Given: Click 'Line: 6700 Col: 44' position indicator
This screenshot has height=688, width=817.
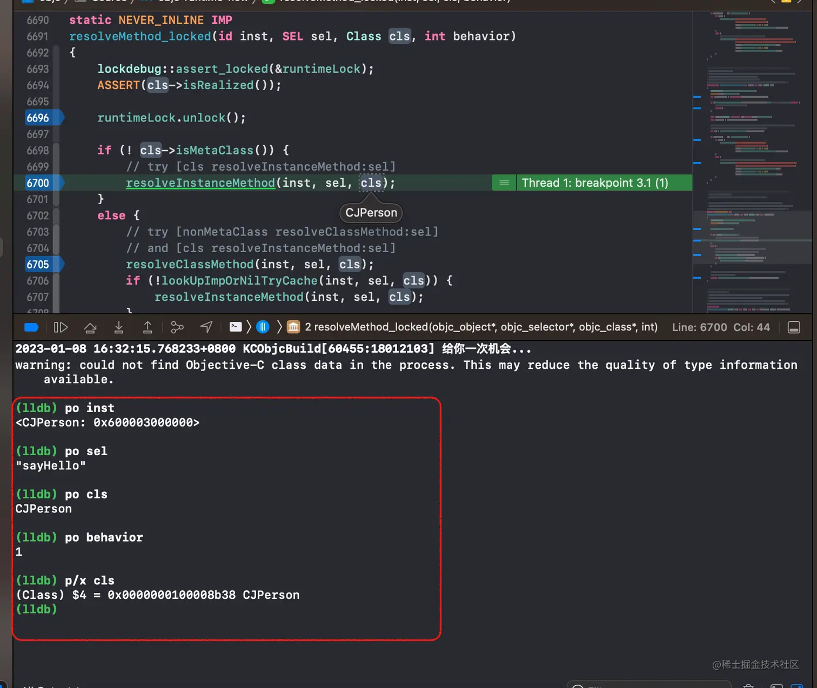Looking at the screenshot, I should 721,327.
